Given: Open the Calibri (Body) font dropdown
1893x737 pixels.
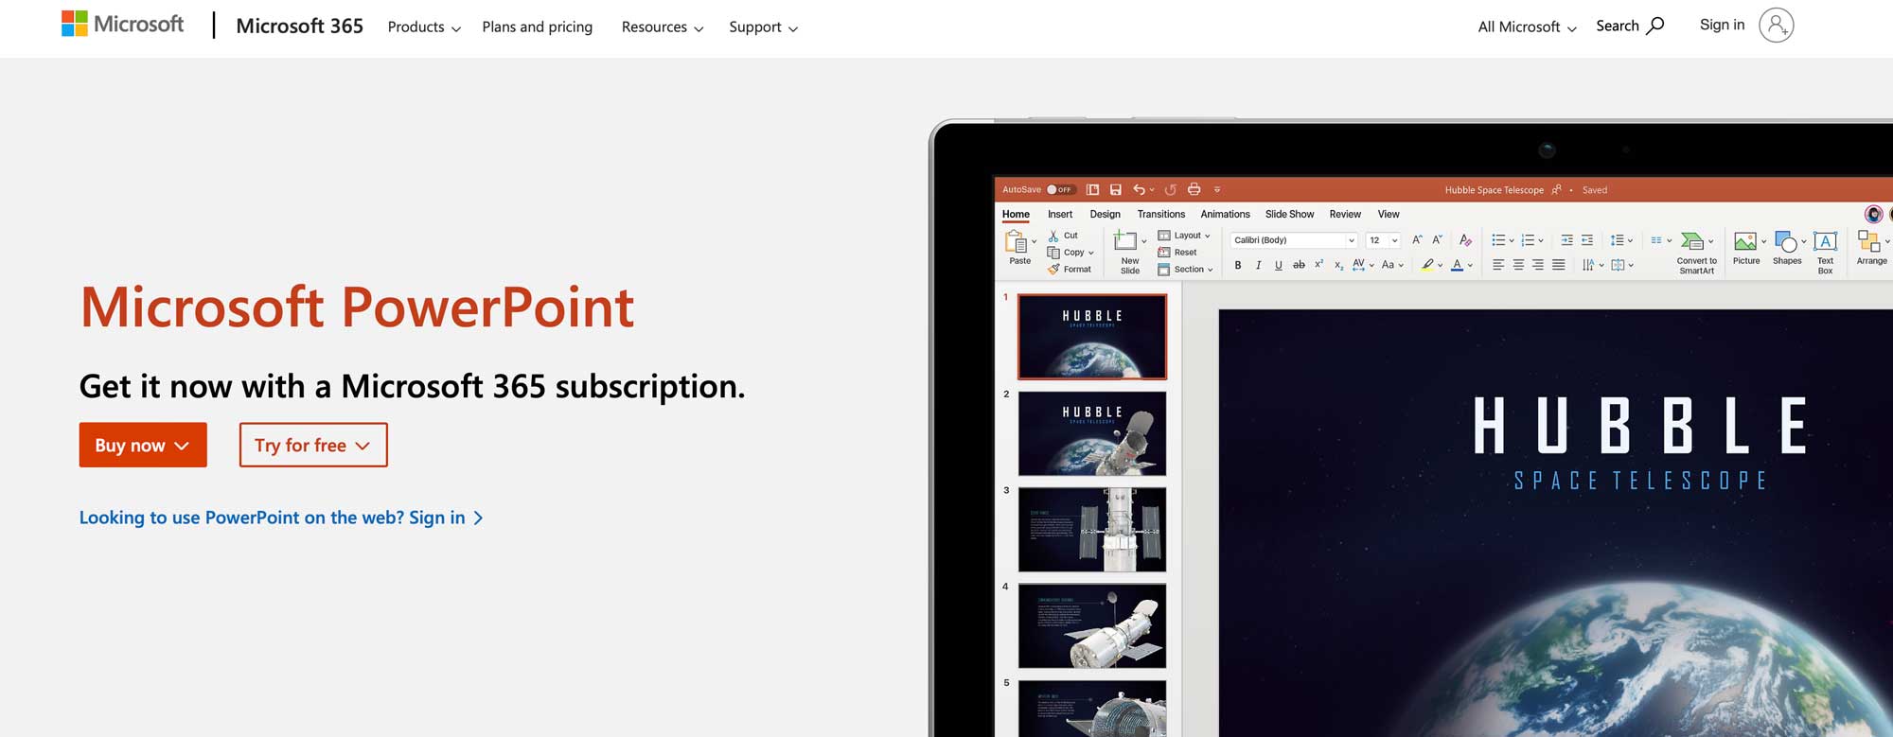Looking at the screenshot, I should pos(1293,240).
